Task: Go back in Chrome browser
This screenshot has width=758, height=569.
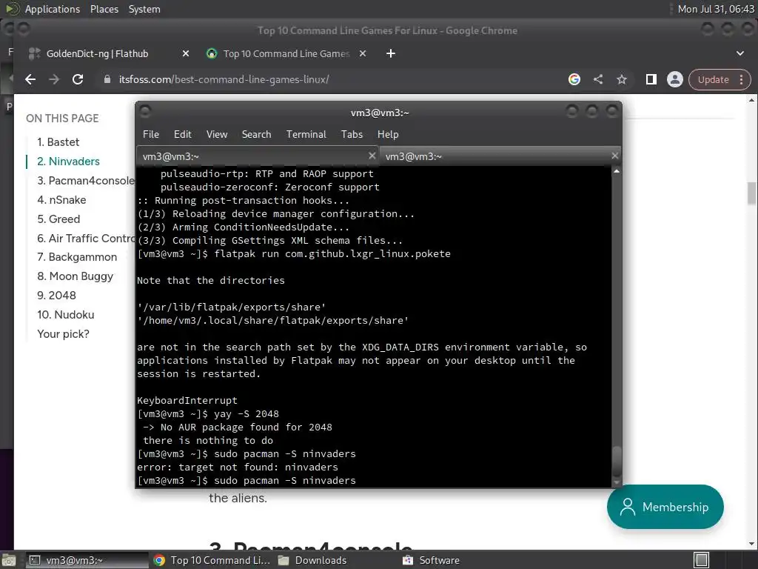Action: (30, 79)
